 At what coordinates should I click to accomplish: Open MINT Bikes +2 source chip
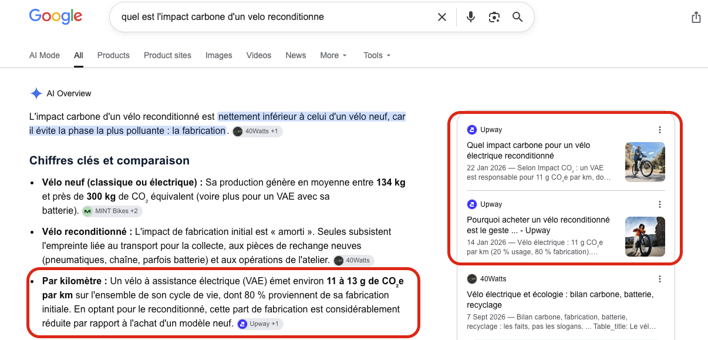click(112, 211)
